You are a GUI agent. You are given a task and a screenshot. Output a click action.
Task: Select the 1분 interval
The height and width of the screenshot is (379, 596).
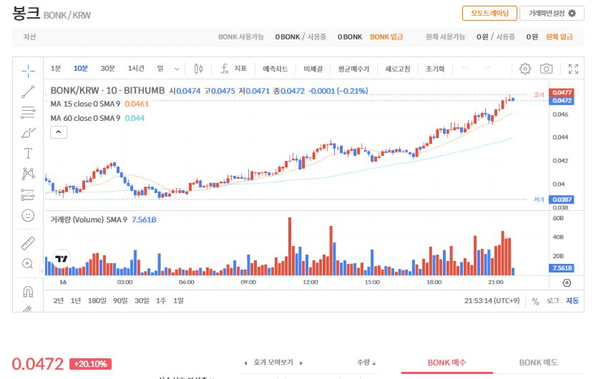(x=56, y=69)
